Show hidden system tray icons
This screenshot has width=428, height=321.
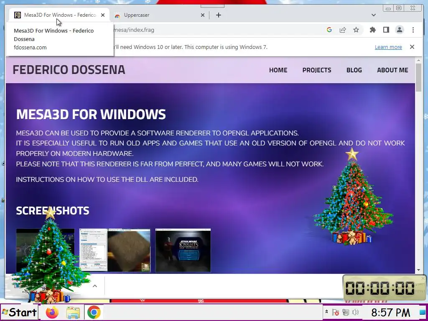(326, 312)
